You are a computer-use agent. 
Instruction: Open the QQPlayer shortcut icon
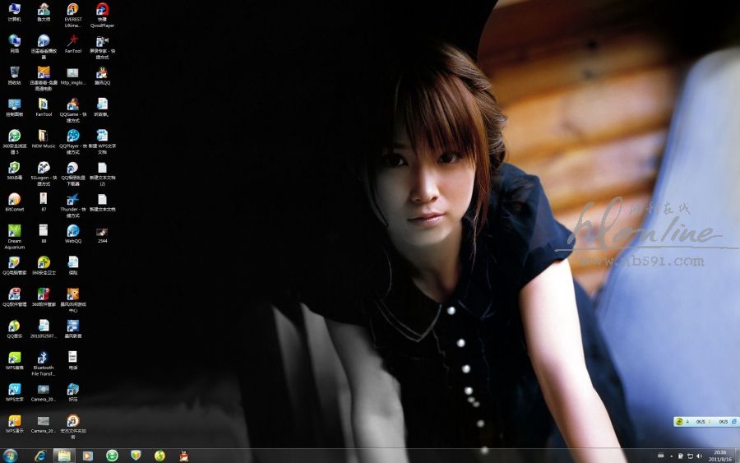pos(72,136)
